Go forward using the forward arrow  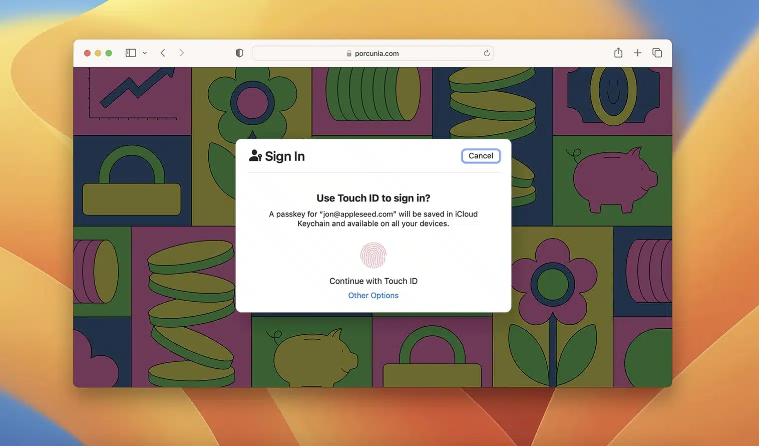click(181, 53)
